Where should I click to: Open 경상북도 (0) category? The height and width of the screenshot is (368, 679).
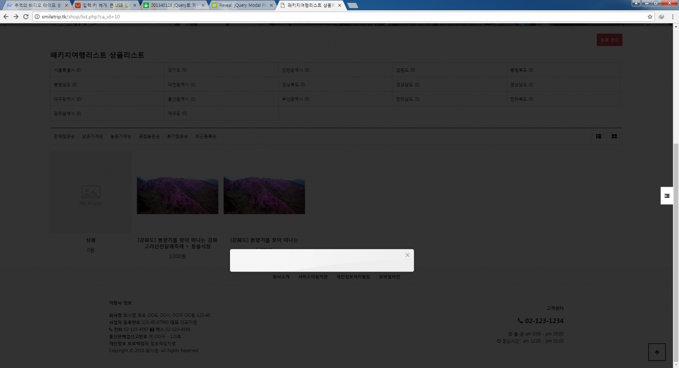[x=294, y=84]
